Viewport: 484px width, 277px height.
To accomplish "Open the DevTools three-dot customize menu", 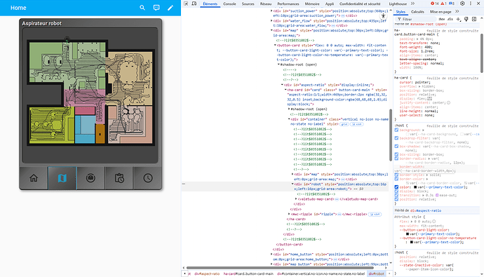I will (x=471, y=4).
